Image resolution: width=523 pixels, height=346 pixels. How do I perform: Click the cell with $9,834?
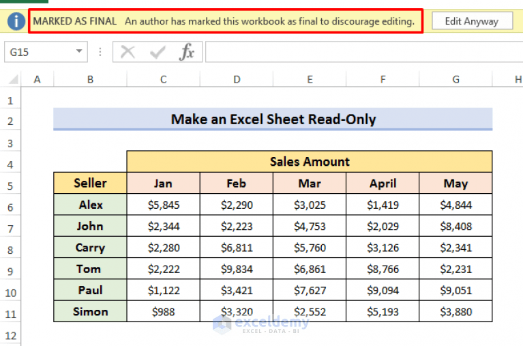[237, 268]
